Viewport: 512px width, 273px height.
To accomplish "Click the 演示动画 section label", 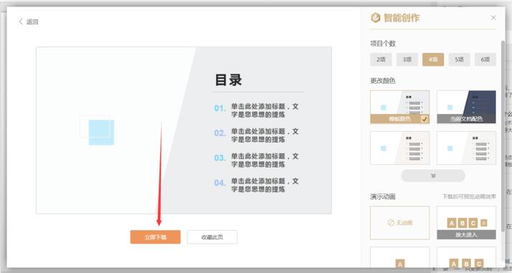I will point(383,196).
